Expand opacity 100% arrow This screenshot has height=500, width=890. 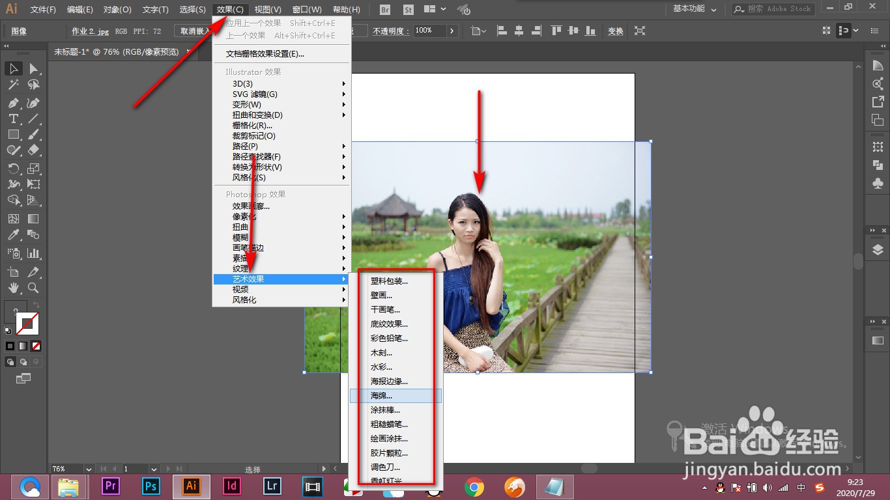[x=452, y=31]
